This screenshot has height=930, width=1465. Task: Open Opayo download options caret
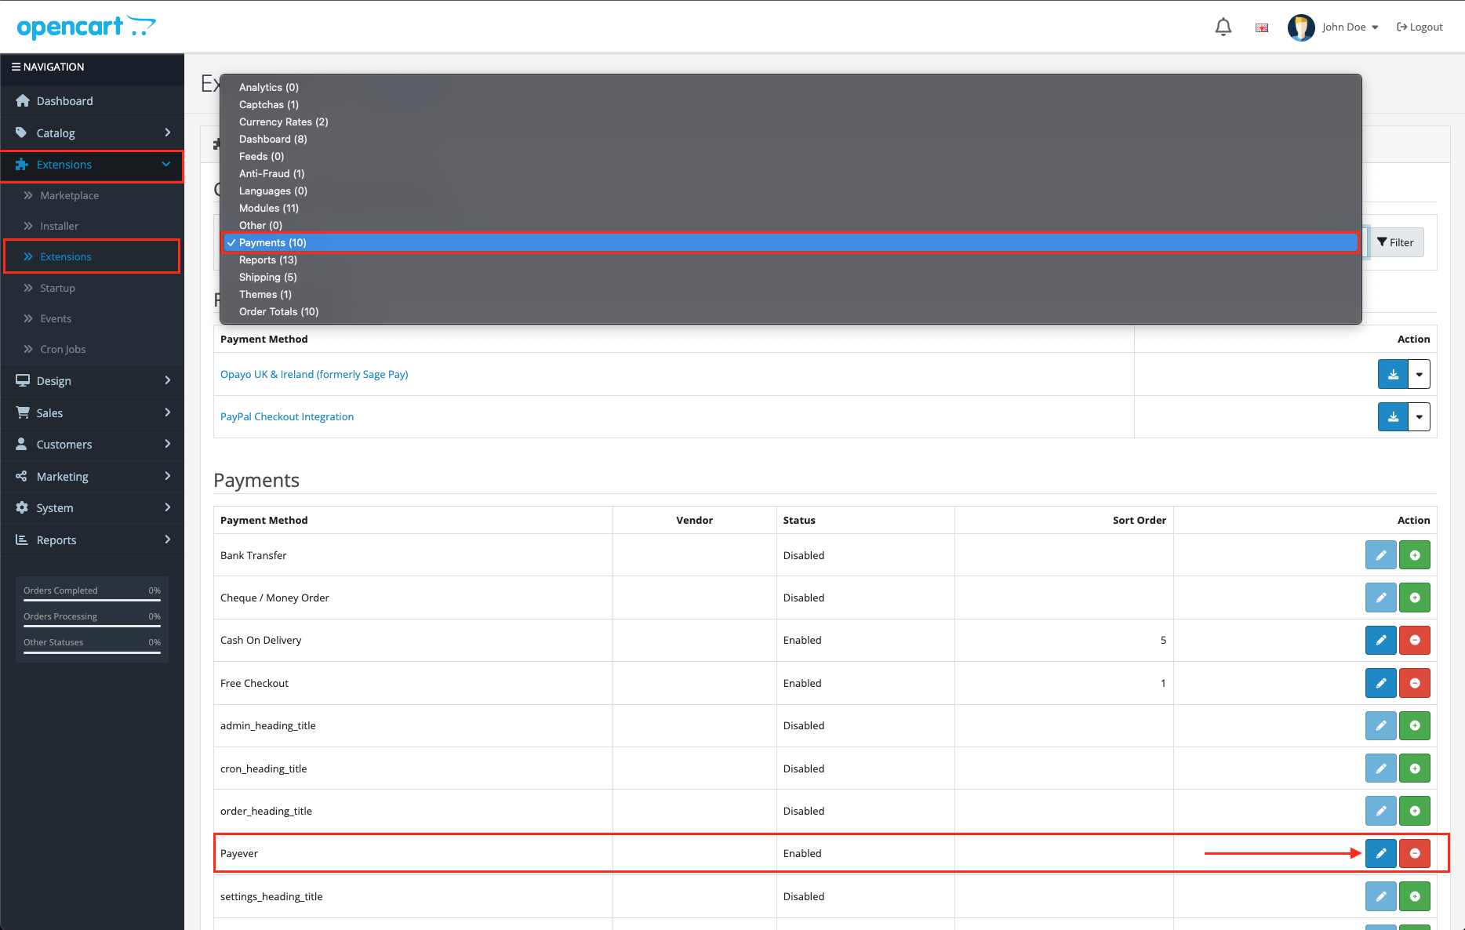pyautogui.click(x=1420, y=374)
